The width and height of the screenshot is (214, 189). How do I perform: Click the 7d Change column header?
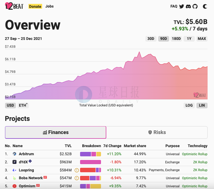[112, 146]
